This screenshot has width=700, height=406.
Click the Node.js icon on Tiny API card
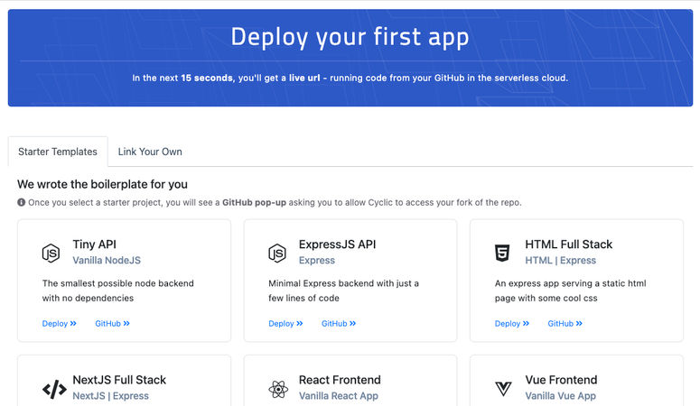[x=51, y=253]
